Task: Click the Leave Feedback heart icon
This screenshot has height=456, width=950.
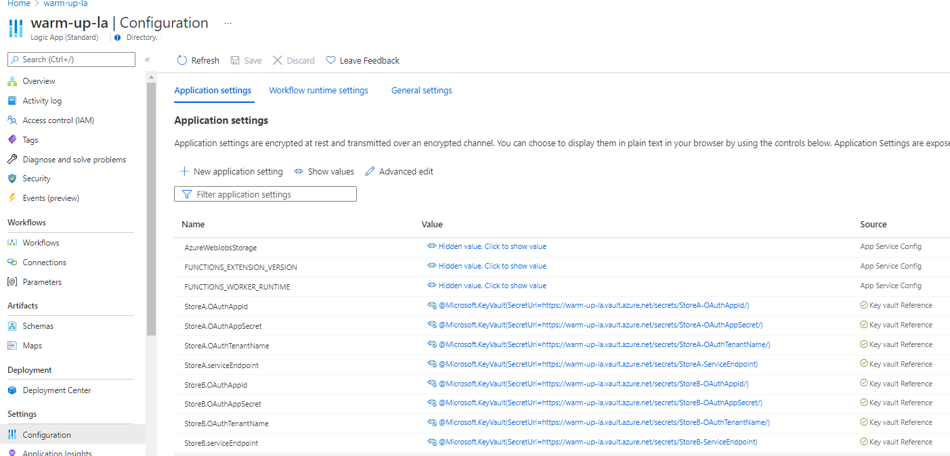Action: (x=330, y=60)
